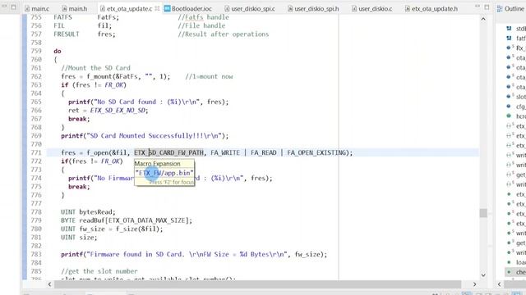Screen dimensions: 526x295
Task: Click the "Press 'F2' for focus" hint
Action: pos(172,182)
